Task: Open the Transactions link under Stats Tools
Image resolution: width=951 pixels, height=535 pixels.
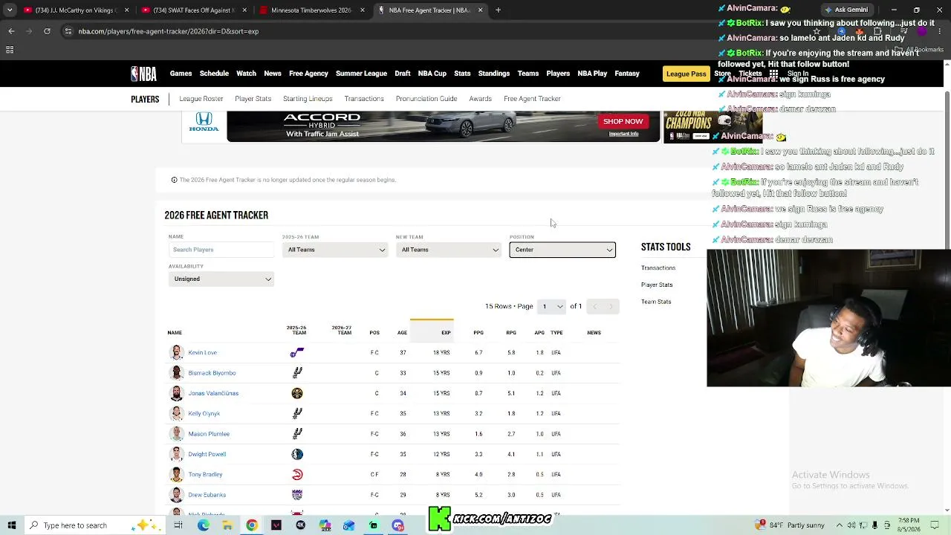Action: click(658, 267)
